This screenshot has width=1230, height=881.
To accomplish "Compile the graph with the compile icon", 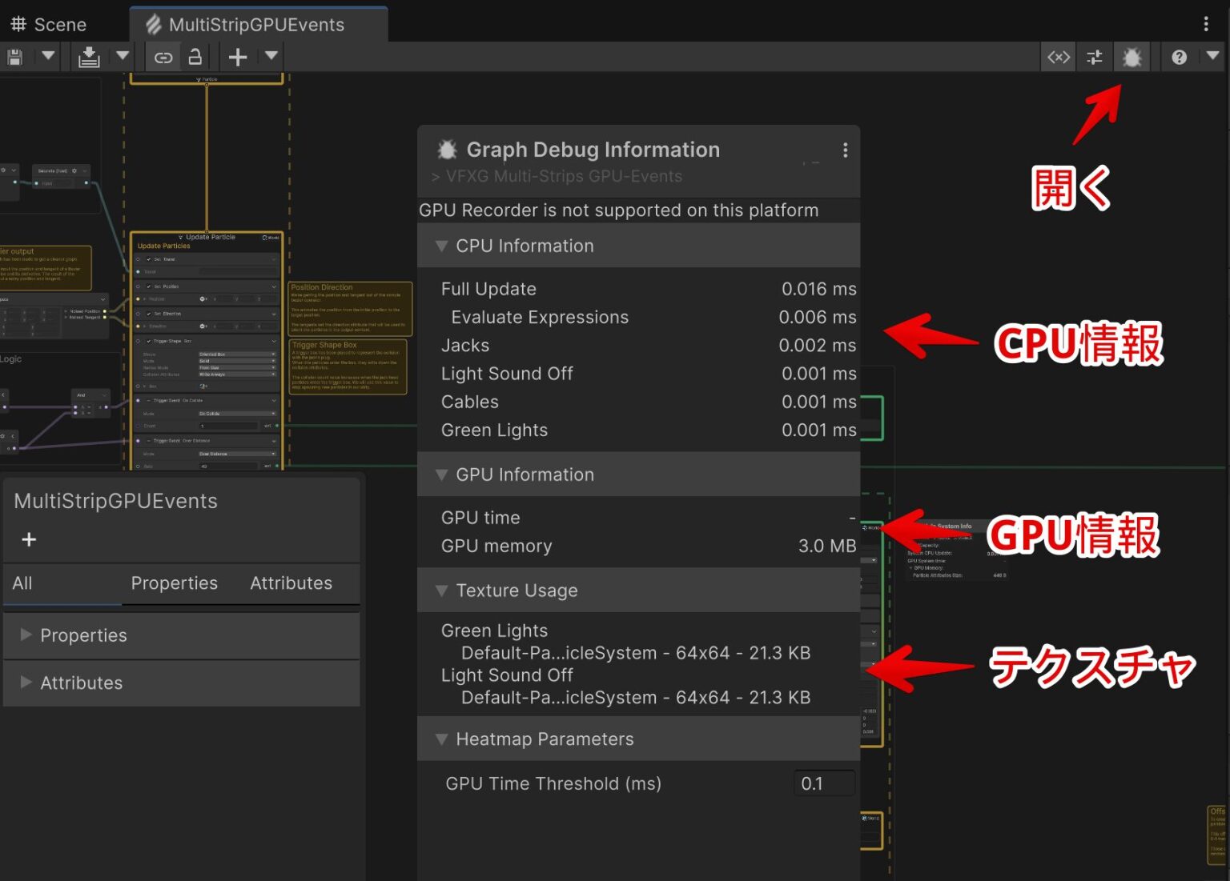I will 88,57.
